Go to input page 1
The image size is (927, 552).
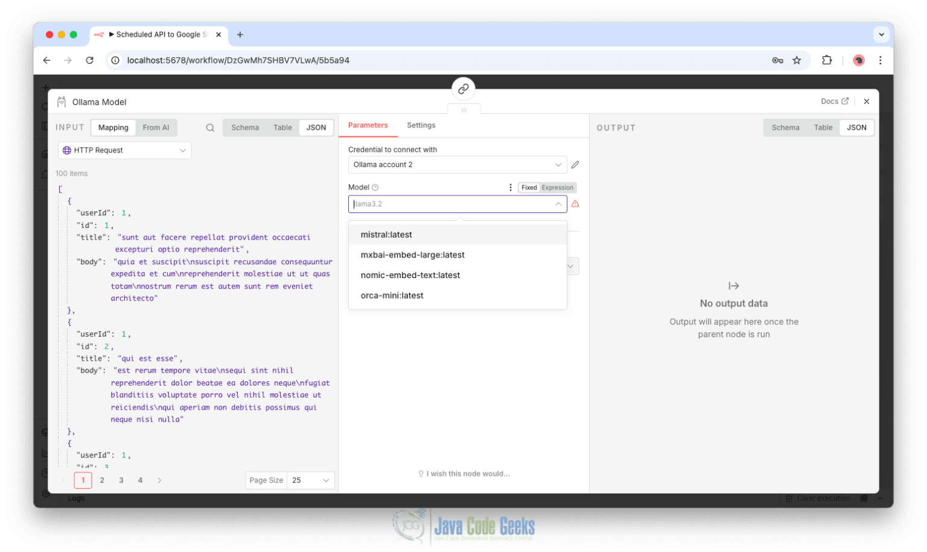pyautogui.click(x=83, y=481)
